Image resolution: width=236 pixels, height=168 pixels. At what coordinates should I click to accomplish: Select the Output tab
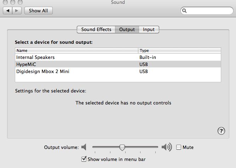tap(127, 29)
